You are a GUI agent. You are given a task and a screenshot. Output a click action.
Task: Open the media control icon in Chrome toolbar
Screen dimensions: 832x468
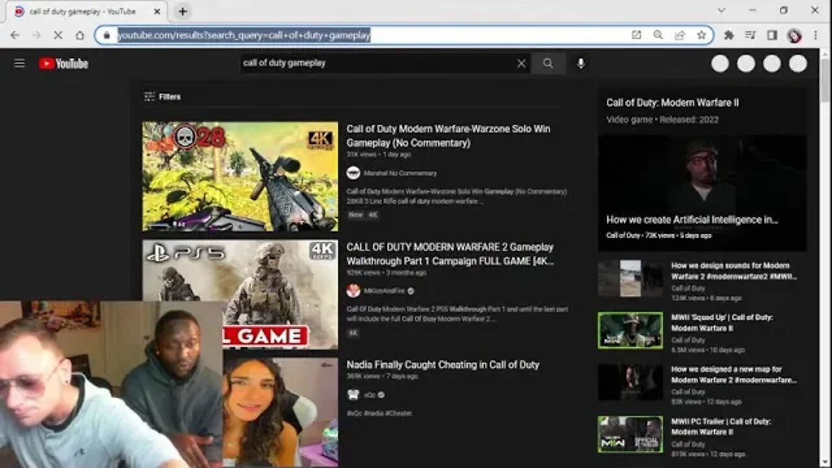(750, 35)
